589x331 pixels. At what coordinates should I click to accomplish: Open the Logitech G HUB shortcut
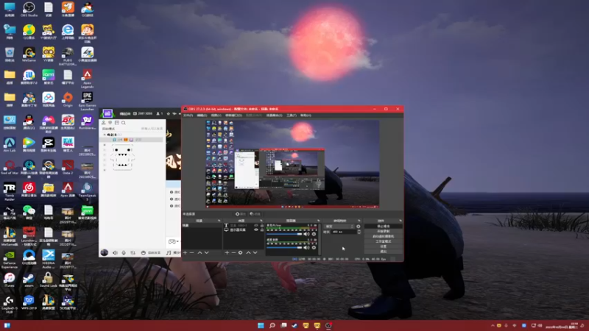click(10, 304)
